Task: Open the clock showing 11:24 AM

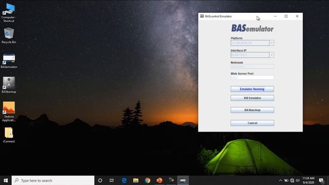Action: coord(308,180)
